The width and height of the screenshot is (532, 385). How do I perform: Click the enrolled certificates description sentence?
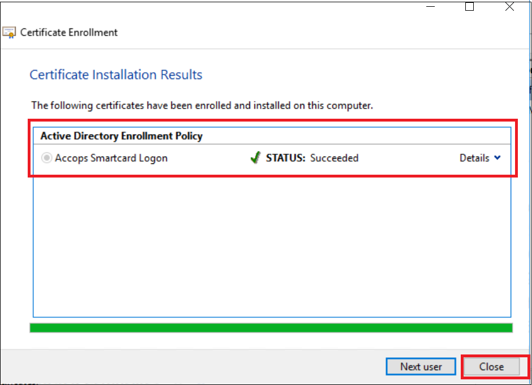pyautogui.click(x=202, y=106)
